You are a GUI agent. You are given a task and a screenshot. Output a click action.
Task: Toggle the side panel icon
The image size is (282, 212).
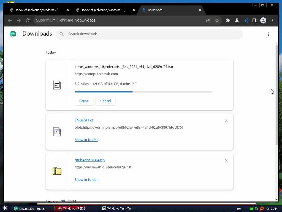(x=254, y=20)
